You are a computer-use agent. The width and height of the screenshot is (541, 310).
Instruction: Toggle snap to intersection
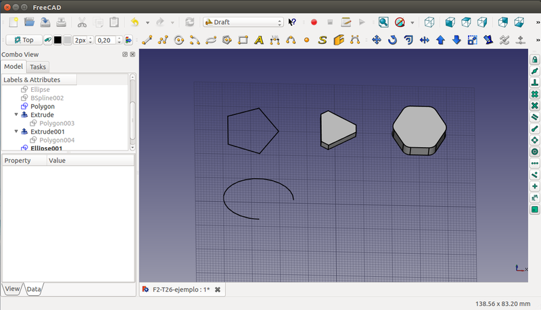534,106
